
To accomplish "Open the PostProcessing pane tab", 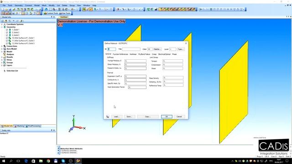I will (x=33, y=126).
